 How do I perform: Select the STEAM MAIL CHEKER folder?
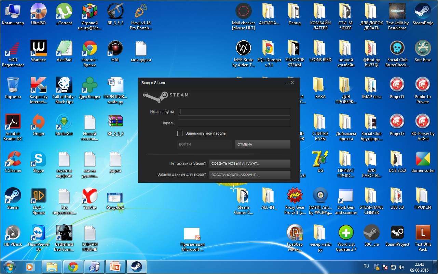point(371,201)
